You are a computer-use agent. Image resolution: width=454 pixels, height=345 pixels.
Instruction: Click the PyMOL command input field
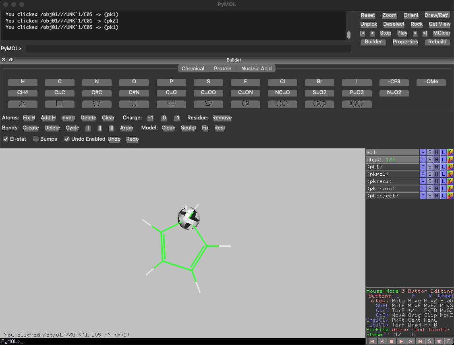[x=189, y=49]
